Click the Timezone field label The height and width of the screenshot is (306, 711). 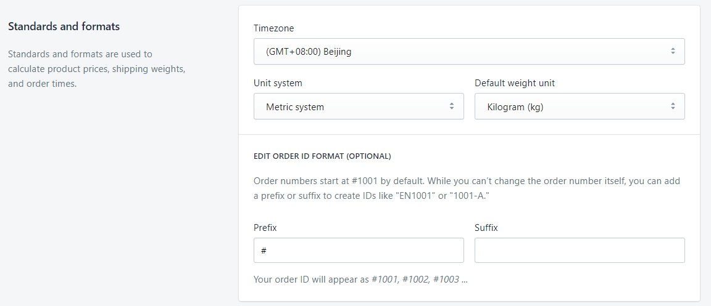(274, 28)
